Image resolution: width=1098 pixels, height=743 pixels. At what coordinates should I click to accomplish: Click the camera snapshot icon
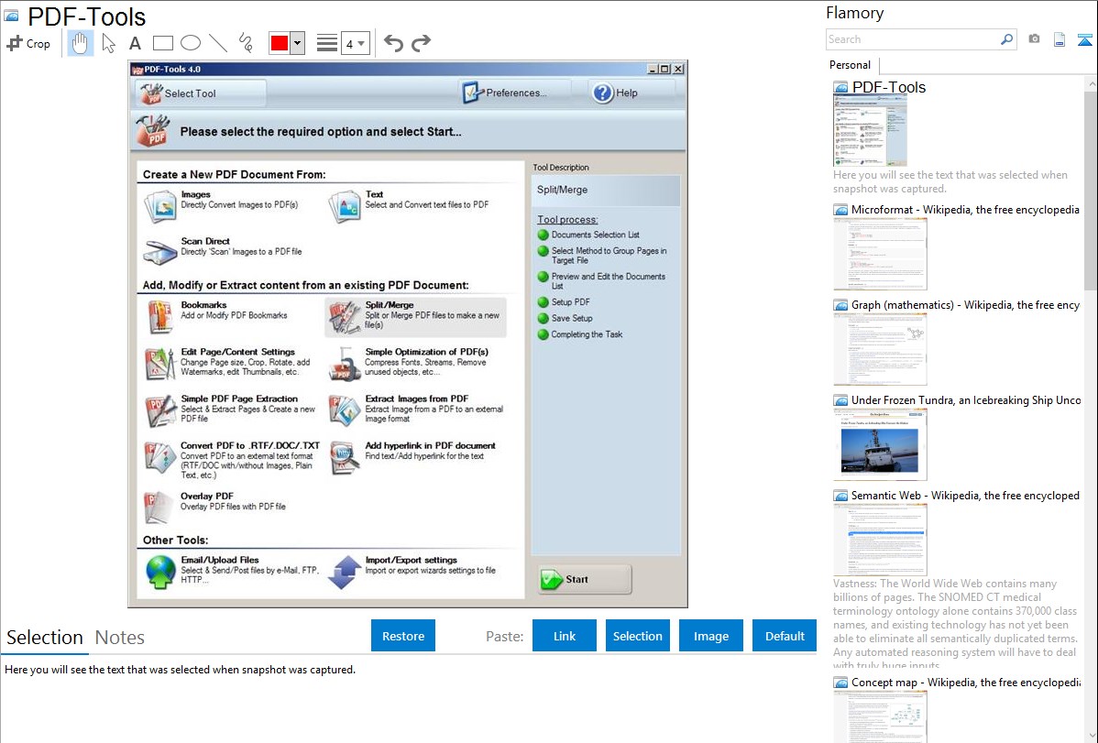coord(1034,39)
